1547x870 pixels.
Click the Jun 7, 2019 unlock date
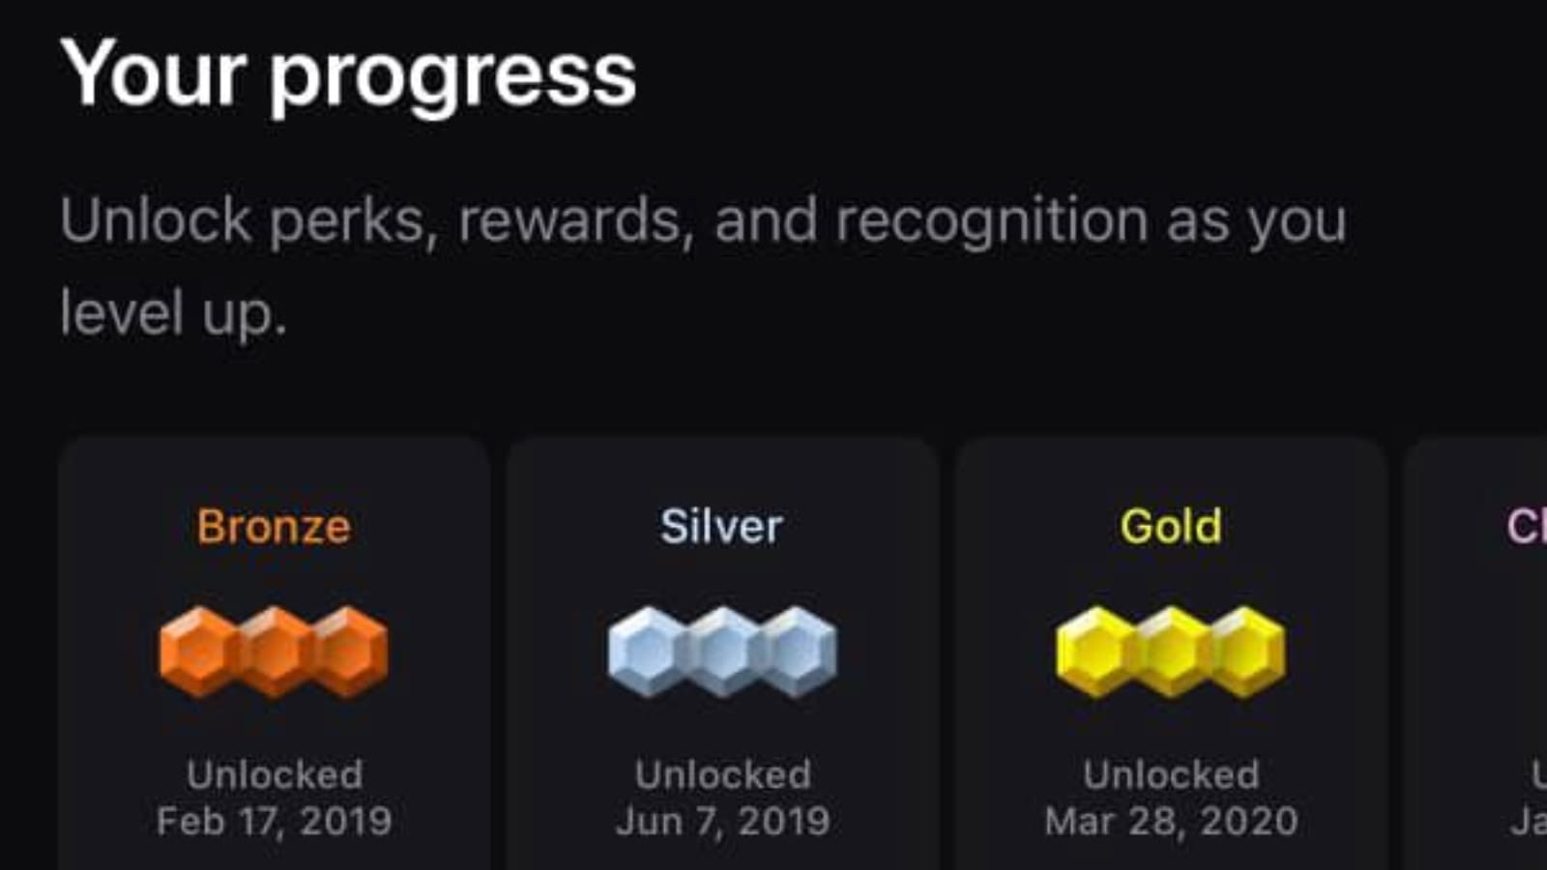click(x=722, y=822)
